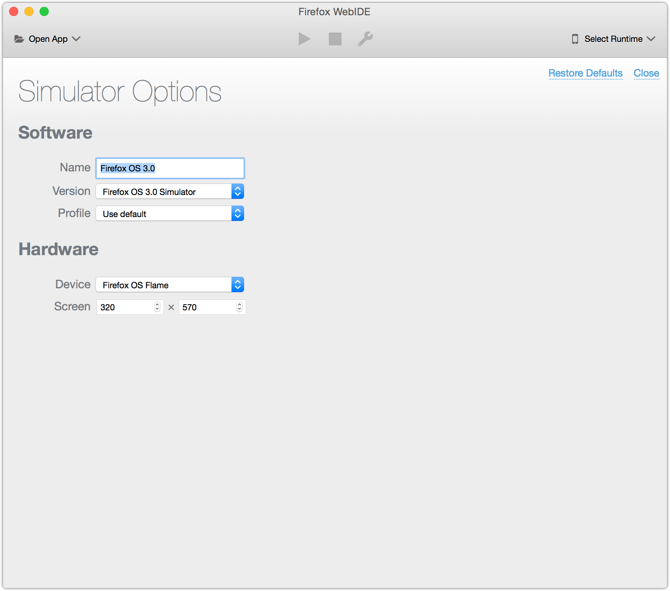Click the Close link in options
This screenshot has width=670, height=591.
(646, 73)
